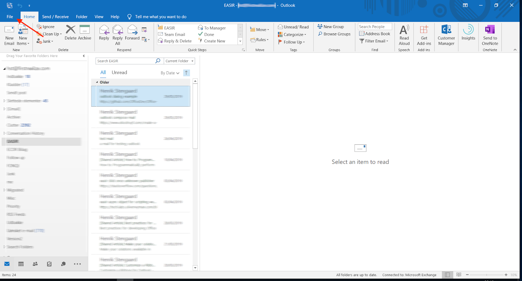Click Get Add-ins
This screenshot has width=522, height=281.
[x=424, y=35]
